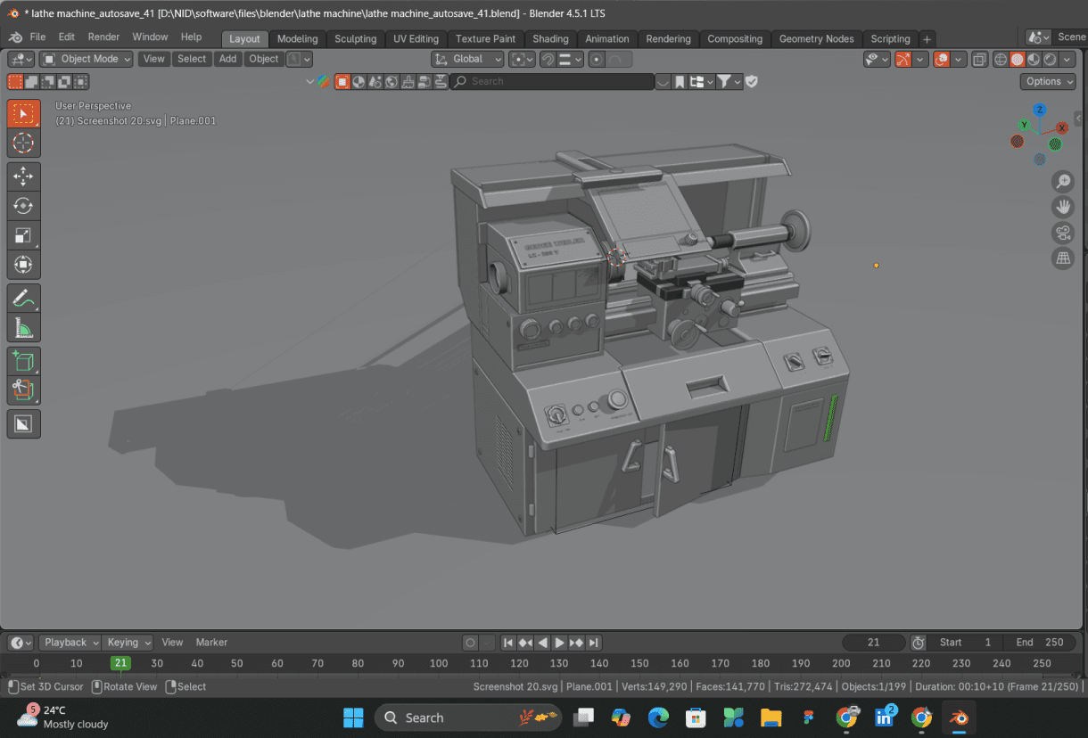Toggle viewport gizmos display

tap(903, 60)
